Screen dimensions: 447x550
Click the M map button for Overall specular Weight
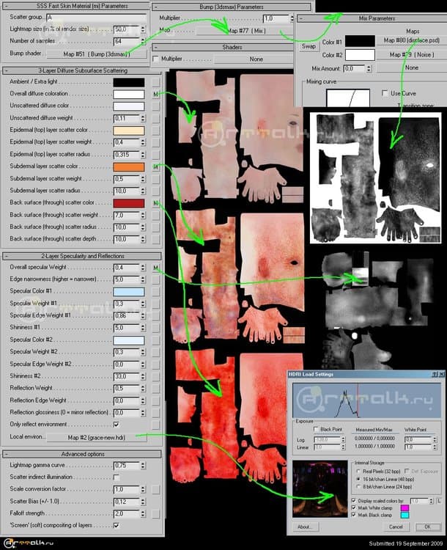click(156, 268)
